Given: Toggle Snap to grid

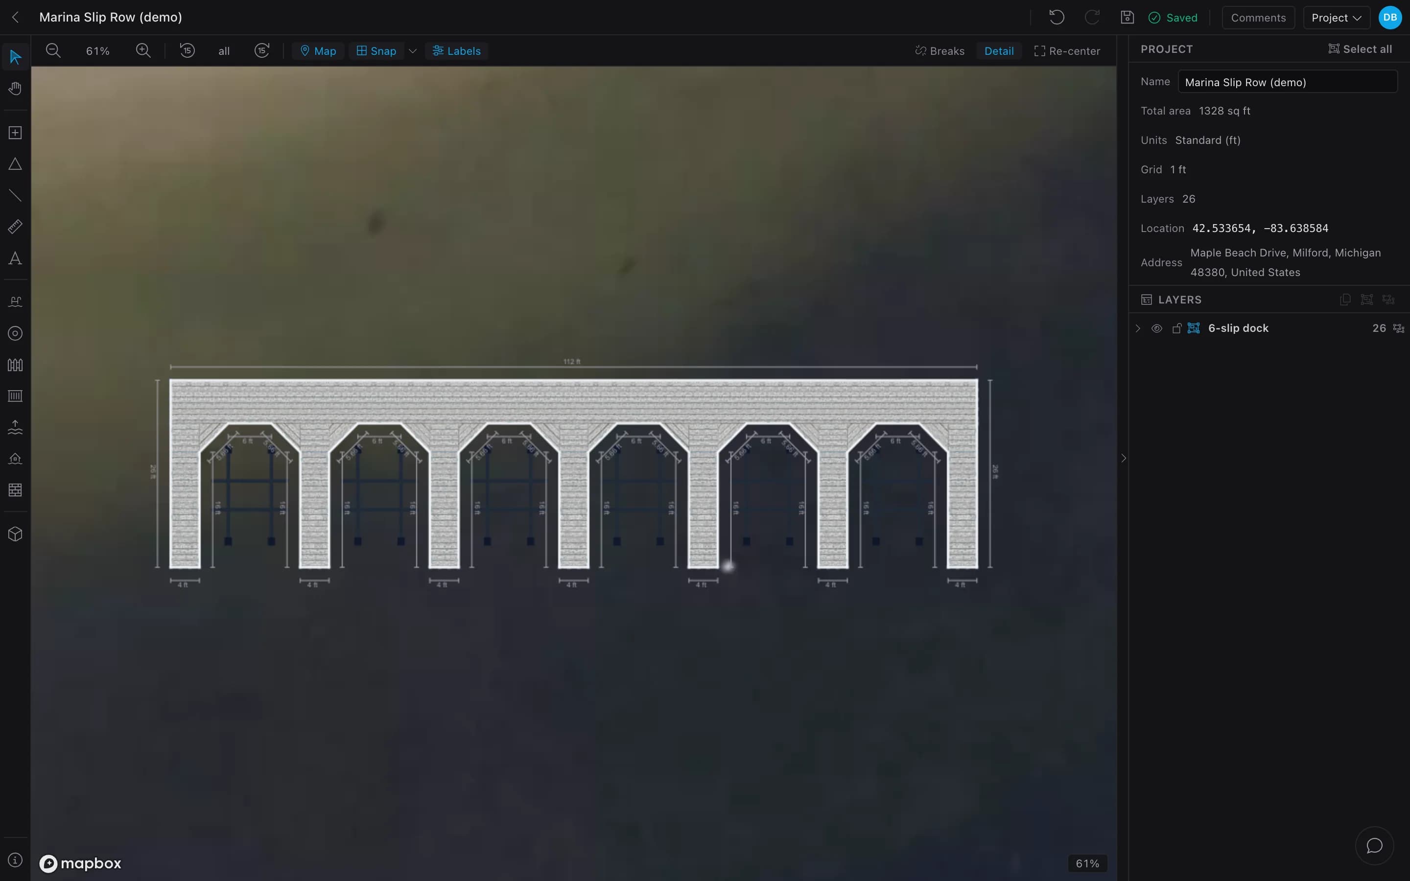Looking at the screenshot, I should (x=376, y=51).
